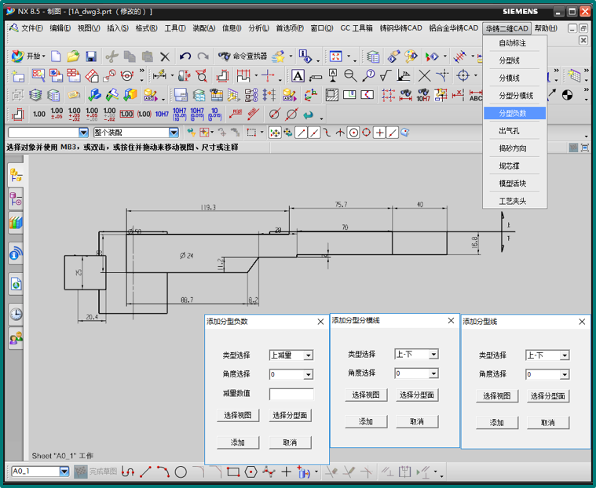
Task: Undo the last action
Action: [x=185, y=57]
